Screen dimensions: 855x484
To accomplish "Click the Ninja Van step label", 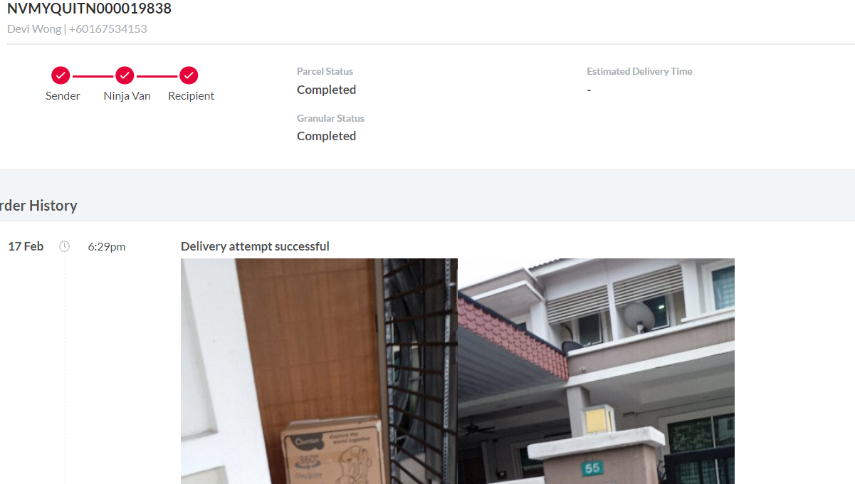I will point(127,96).
